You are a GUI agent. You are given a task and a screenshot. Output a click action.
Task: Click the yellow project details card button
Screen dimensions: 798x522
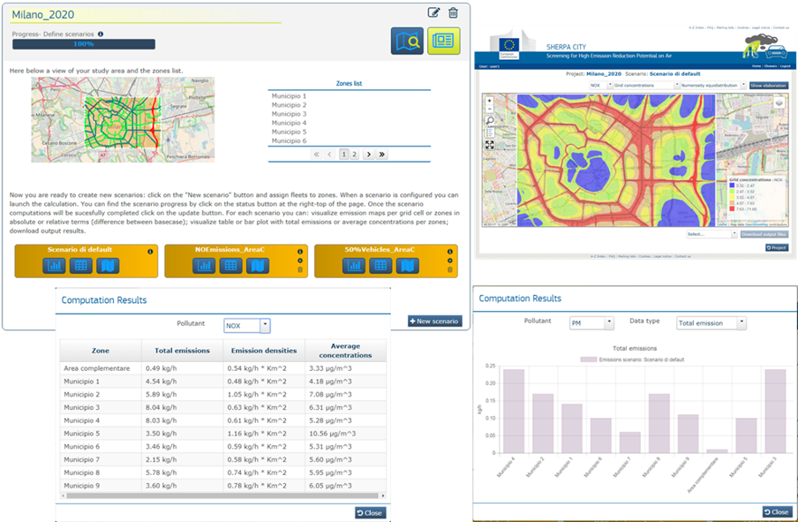[444, 41]
